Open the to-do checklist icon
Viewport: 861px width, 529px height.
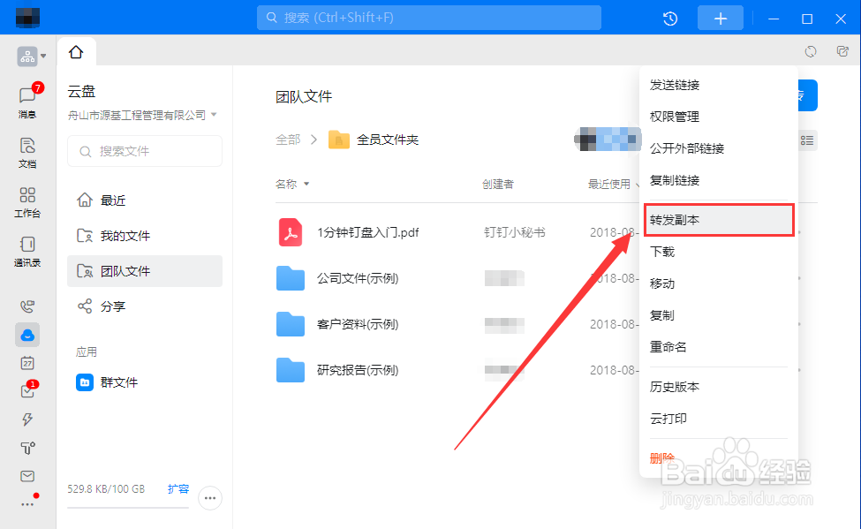tap(26, 391)
